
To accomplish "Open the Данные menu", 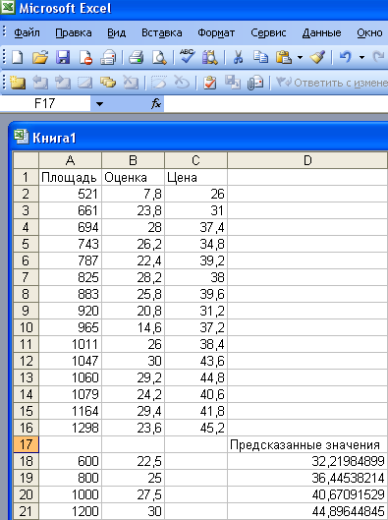I will pyautogui.click(x=322, y=32).
